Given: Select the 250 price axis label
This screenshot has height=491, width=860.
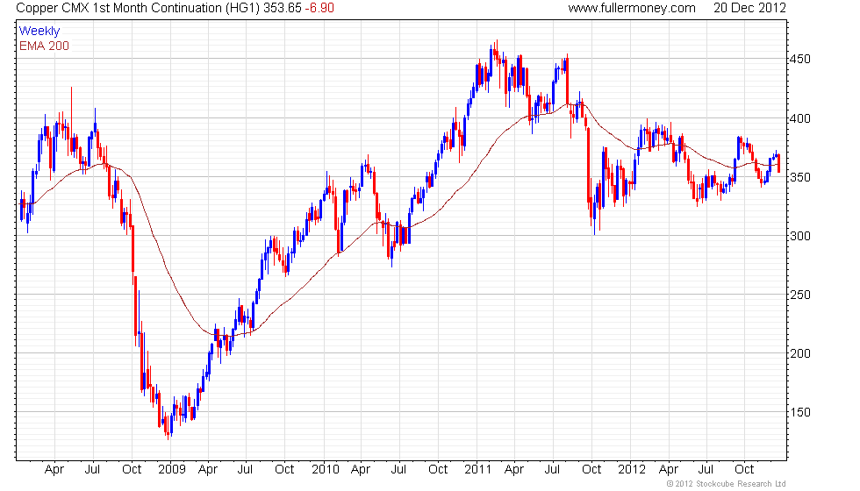Looking at the screenshot, I should point(799,295).
